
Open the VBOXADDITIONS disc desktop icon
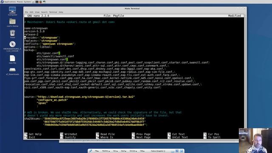tap(12, 46)
